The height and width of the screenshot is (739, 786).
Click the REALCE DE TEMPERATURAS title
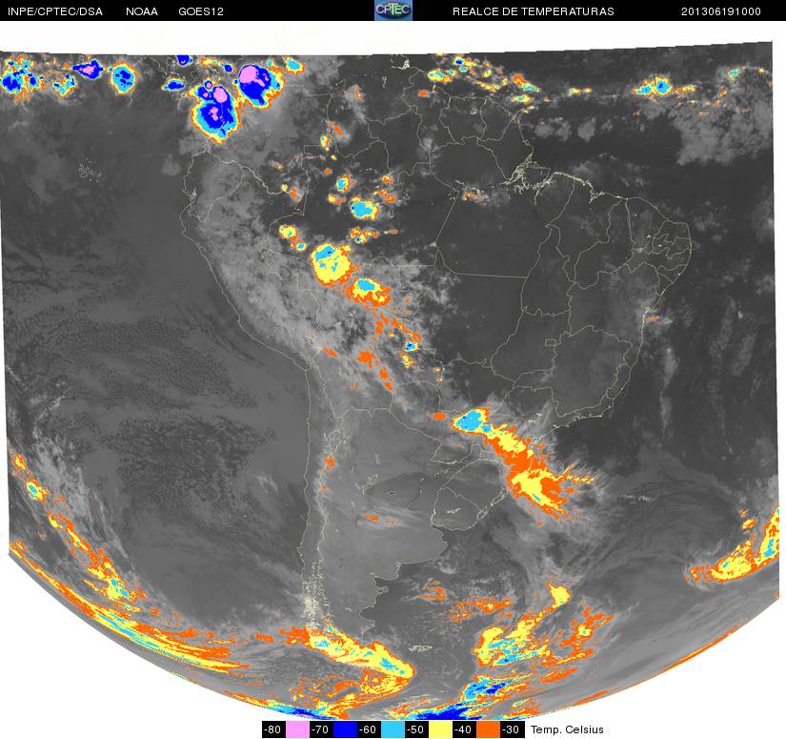coord(534,11)
